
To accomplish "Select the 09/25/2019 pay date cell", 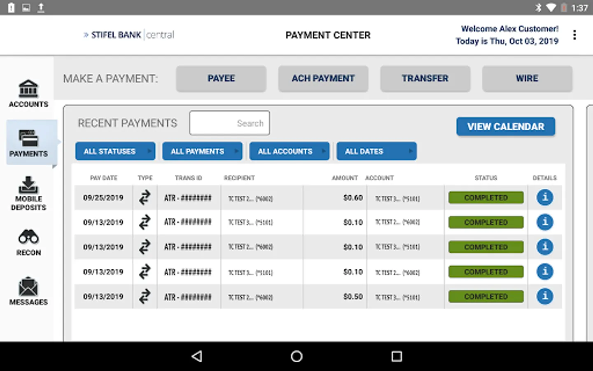I will (x=103, y=197).
